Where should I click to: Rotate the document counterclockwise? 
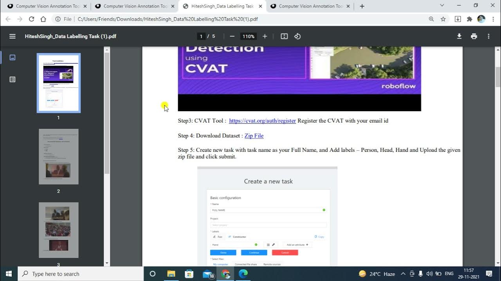click(x=297, y=36)
